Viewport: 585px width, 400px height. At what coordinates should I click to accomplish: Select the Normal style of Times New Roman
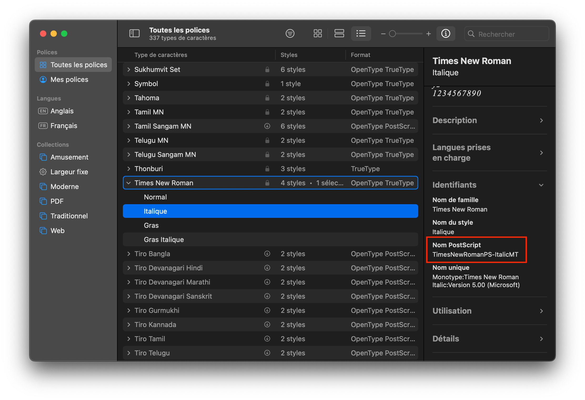point(155,197)
